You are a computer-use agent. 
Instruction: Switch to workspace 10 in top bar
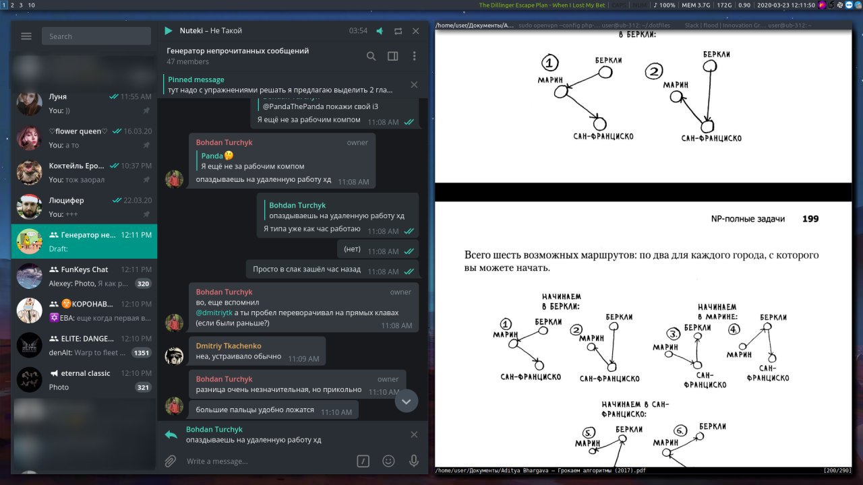[x=31, y=5]
